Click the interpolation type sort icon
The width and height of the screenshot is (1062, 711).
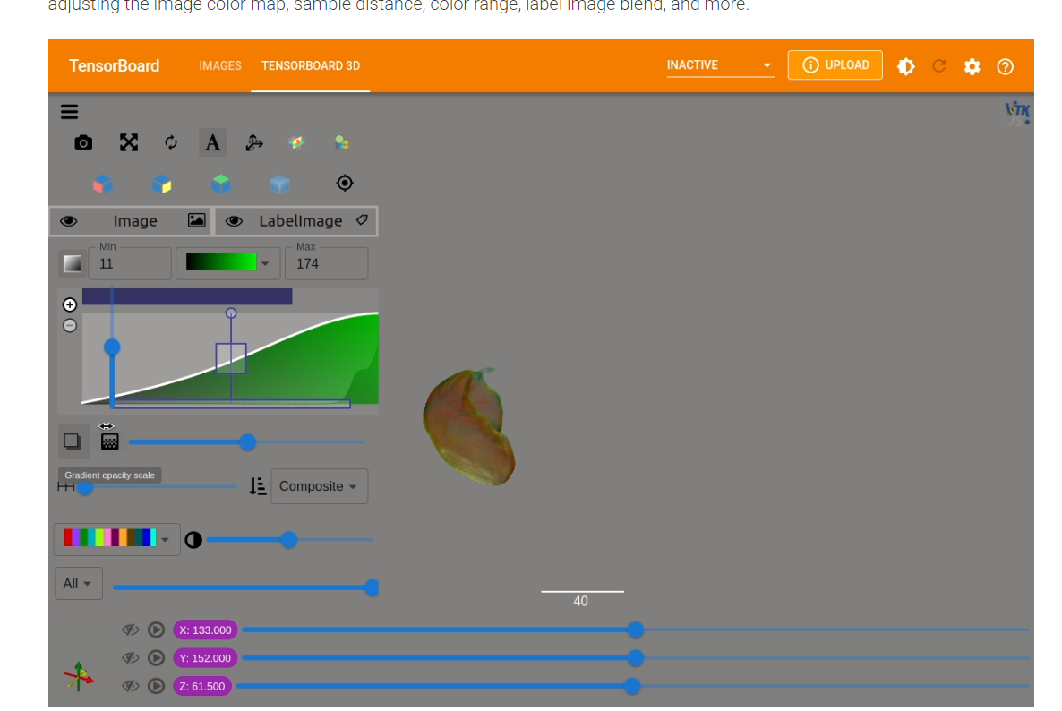tap(258, 485)
